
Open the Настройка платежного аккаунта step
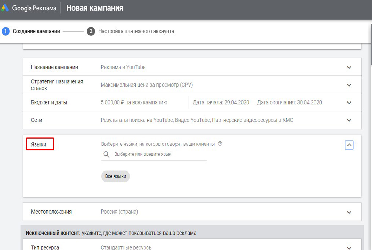(x=136, y=31)
